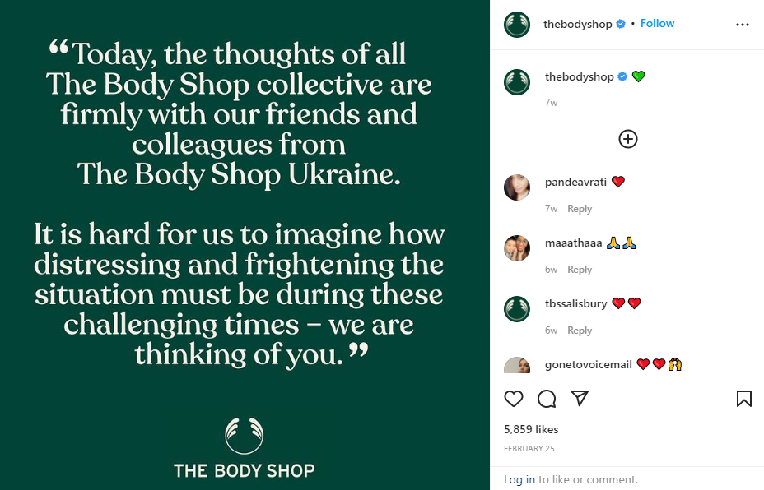
Task: Click thebodyshop username in the header
Action: [x=577, y=24]
